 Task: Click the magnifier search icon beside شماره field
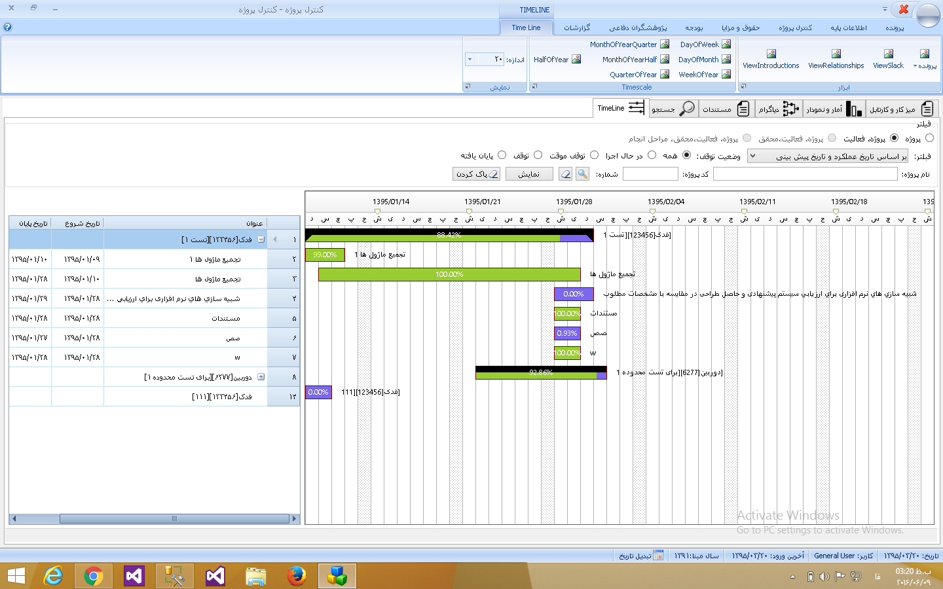(x=582, y=174)
